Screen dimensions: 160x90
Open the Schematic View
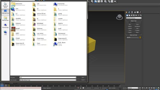(102, 1)
